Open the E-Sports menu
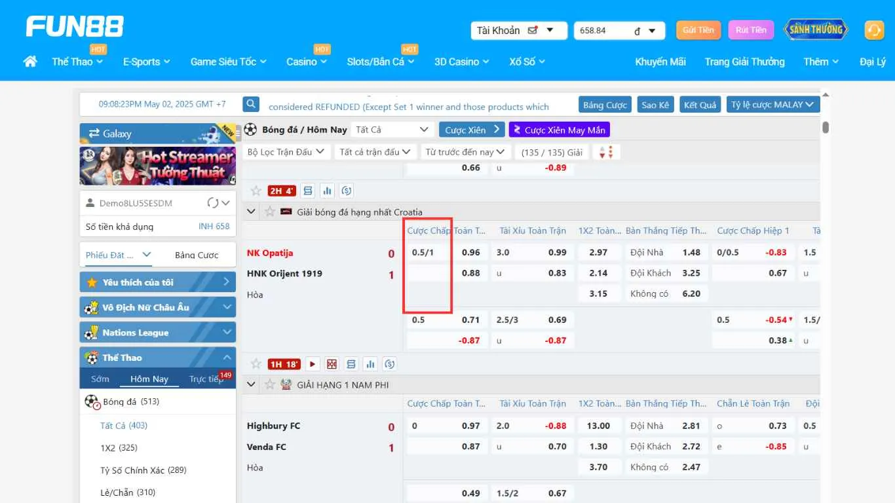The width and height of the screenshot is (895, 503). (x=147, y=62)
